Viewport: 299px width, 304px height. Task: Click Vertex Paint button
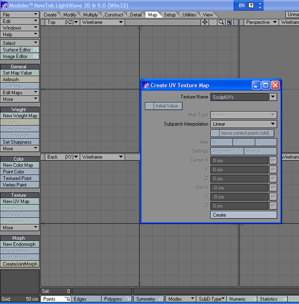click(20, 185)
